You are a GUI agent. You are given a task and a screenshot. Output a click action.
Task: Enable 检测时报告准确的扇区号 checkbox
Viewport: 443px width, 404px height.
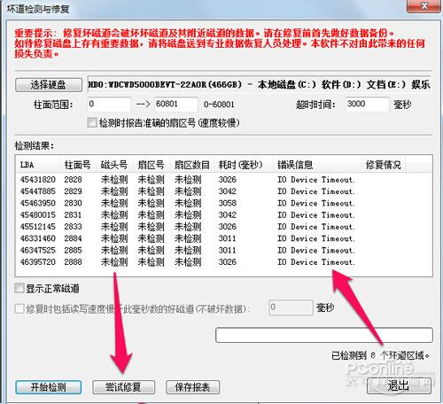pos(92,122)
